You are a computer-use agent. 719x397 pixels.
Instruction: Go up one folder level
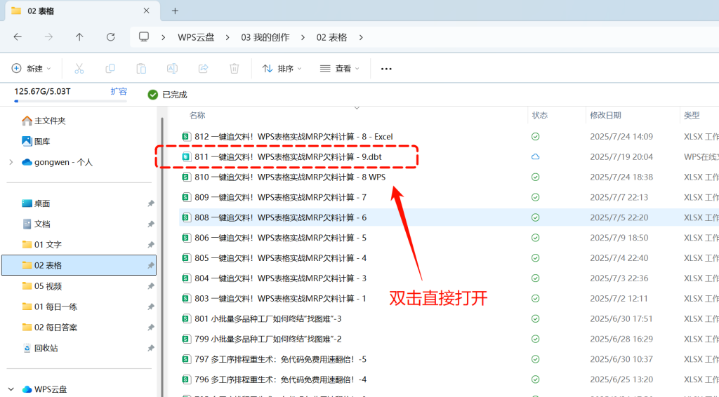[79, 37]
